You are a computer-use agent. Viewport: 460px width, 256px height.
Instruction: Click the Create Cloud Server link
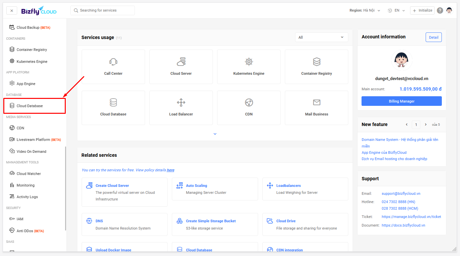pos(112,186)
